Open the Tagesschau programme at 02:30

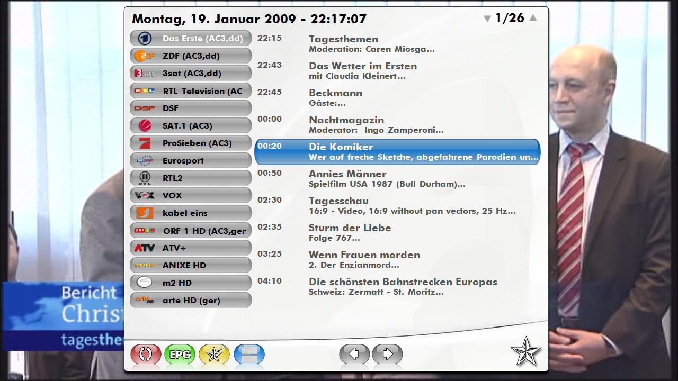pyautogui.click(x=397, y=206)
